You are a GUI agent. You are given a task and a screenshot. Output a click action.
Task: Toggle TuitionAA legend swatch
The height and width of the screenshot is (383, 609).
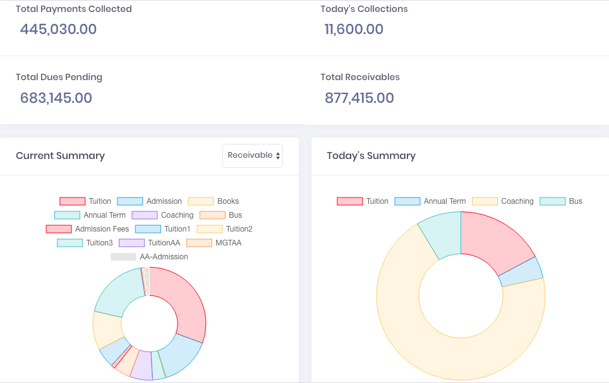(131, 243)
